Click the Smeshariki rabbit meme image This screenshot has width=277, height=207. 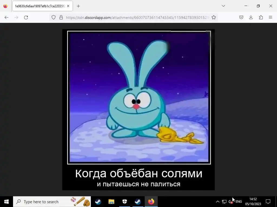(x=138, y=110)
